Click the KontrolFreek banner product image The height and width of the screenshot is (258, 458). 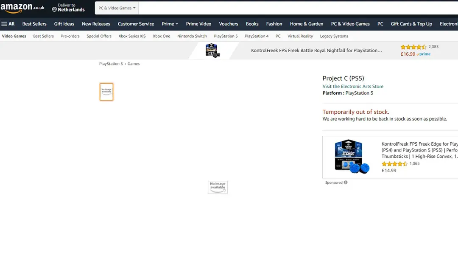coord(212,50)
